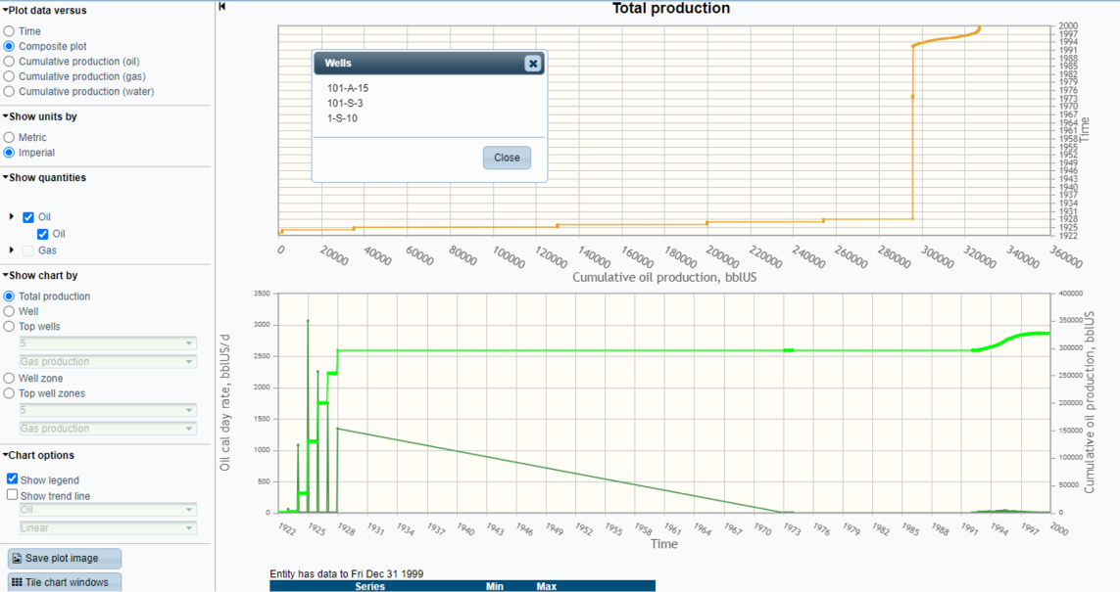The width and height of the screenshot is (1120, 592).
Task: Select the Well zone chart option
Action: 9,378
